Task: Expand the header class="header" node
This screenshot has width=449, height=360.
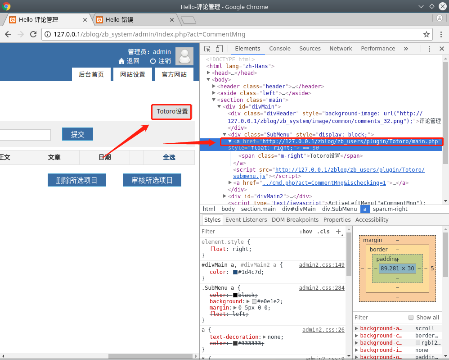Action: (x=214, y=86)
